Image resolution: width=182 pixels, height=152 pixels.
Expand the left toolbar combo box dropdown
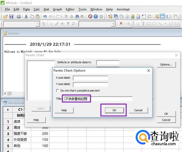click(38, 24)
